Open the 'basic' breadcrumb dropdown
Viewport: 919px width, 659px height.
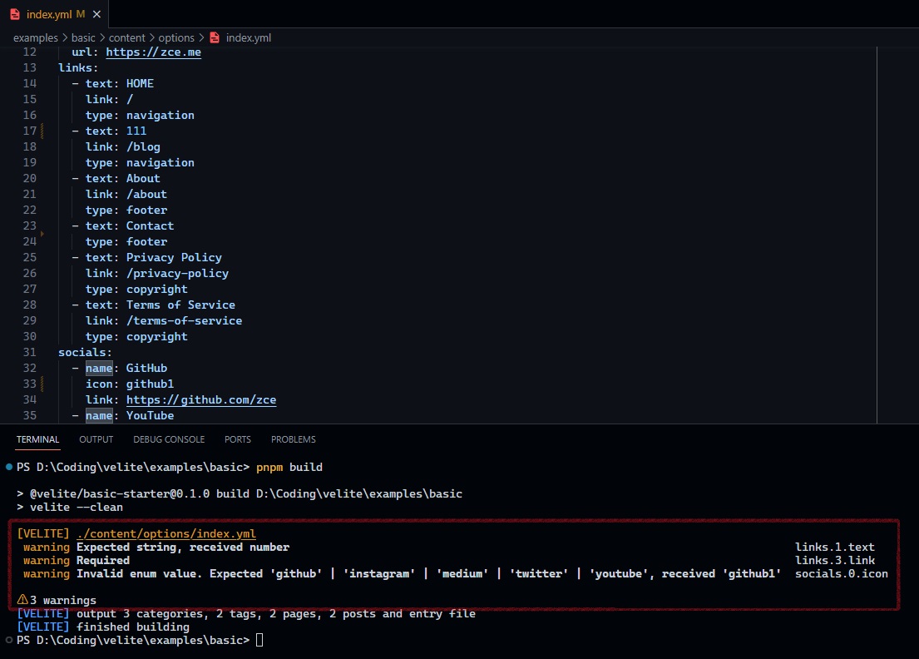click(83, 37)
